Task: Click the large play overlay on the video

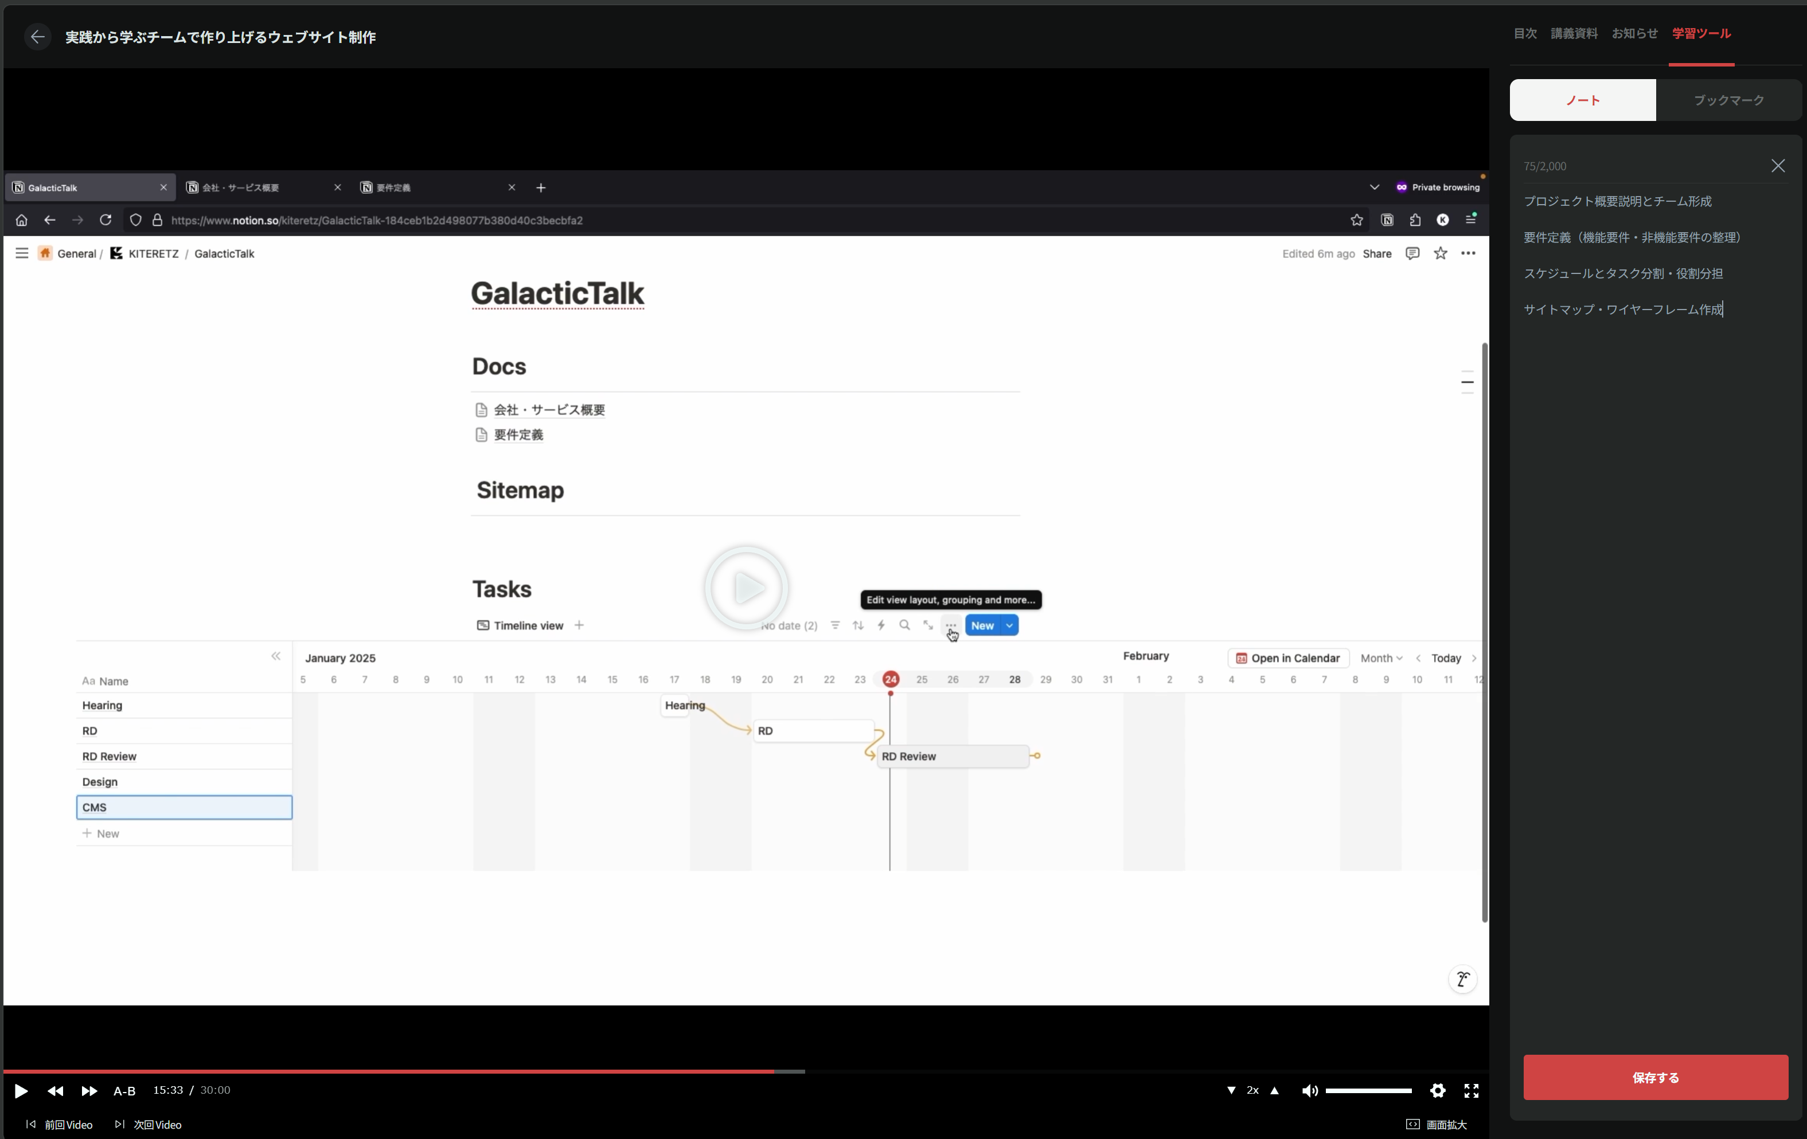Action: coord(746,588)
